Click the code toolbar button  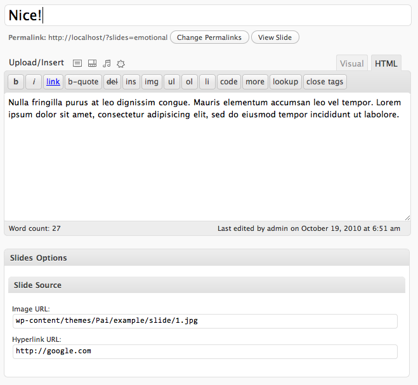pos(229,82)
